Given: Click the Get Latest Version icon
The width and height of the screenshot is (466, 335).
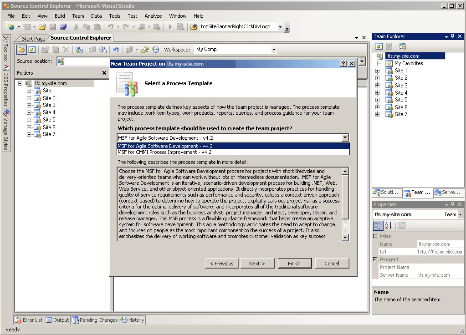Looking at the screenshot, I should [79, 50].
